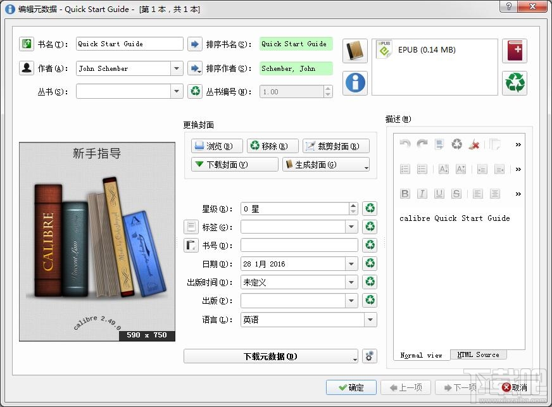Insert ordered list in description
Image resolution: width=552 pixels, height=407 pixels.
(405, 169)
